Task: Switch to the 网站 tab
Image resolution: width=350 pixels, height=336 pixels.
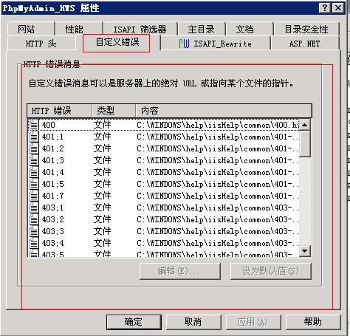Action: coord(31,29)
